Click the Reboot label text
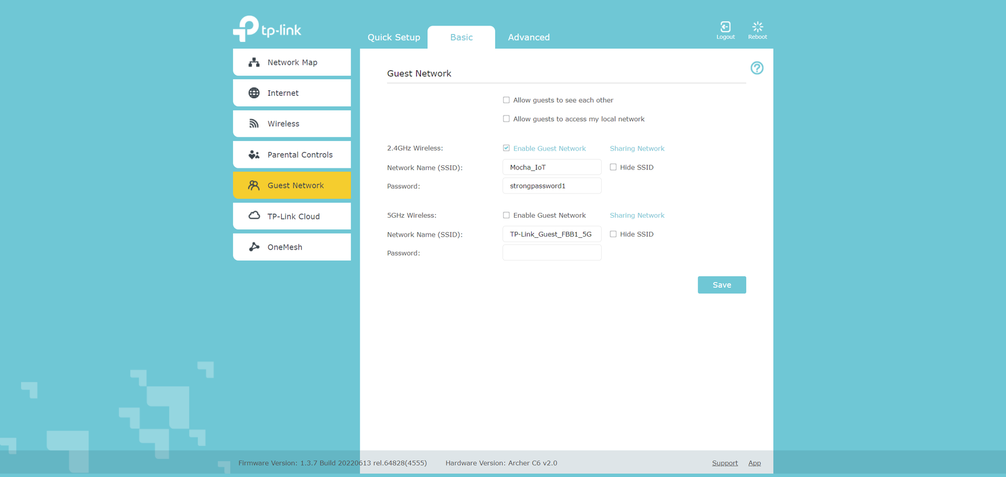 tap(758, 37)
